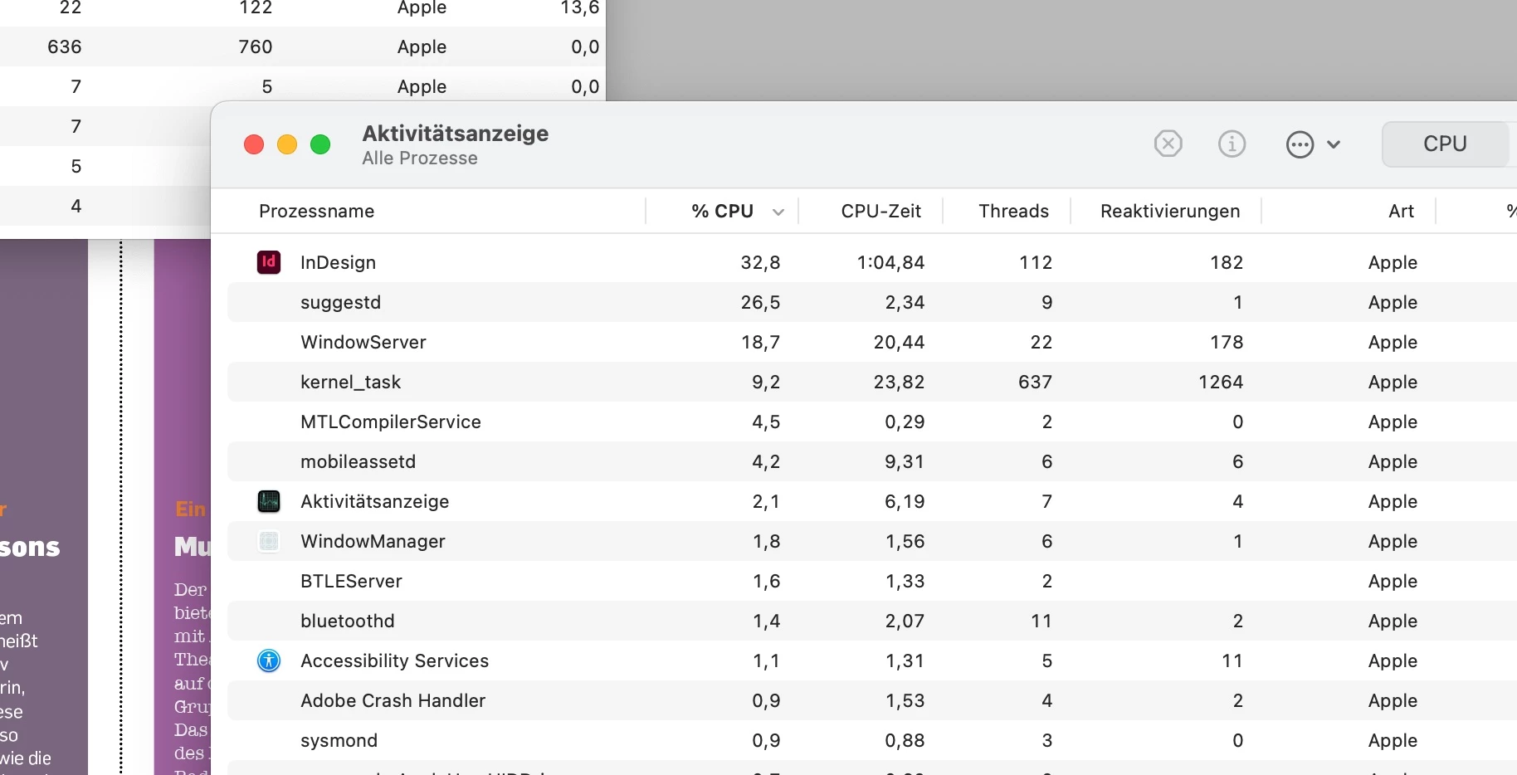Click the more options ellipsis icon

pyautogui.click(x=1300, y=144)
